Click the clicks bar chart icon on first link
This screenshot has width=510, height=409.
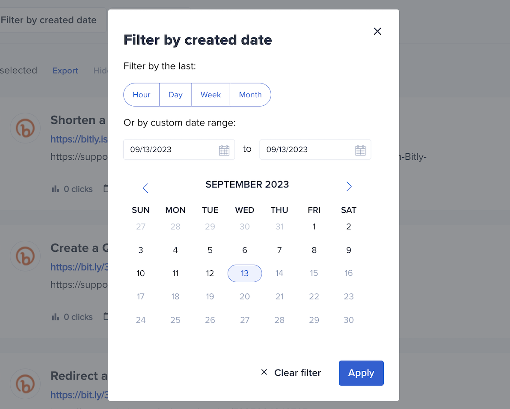55,189
